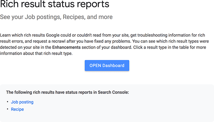Image resolution: width=214 pixels, height=122 pixels.
Task: Select the bold Search Console list heading
Action: tap(68, 92)
